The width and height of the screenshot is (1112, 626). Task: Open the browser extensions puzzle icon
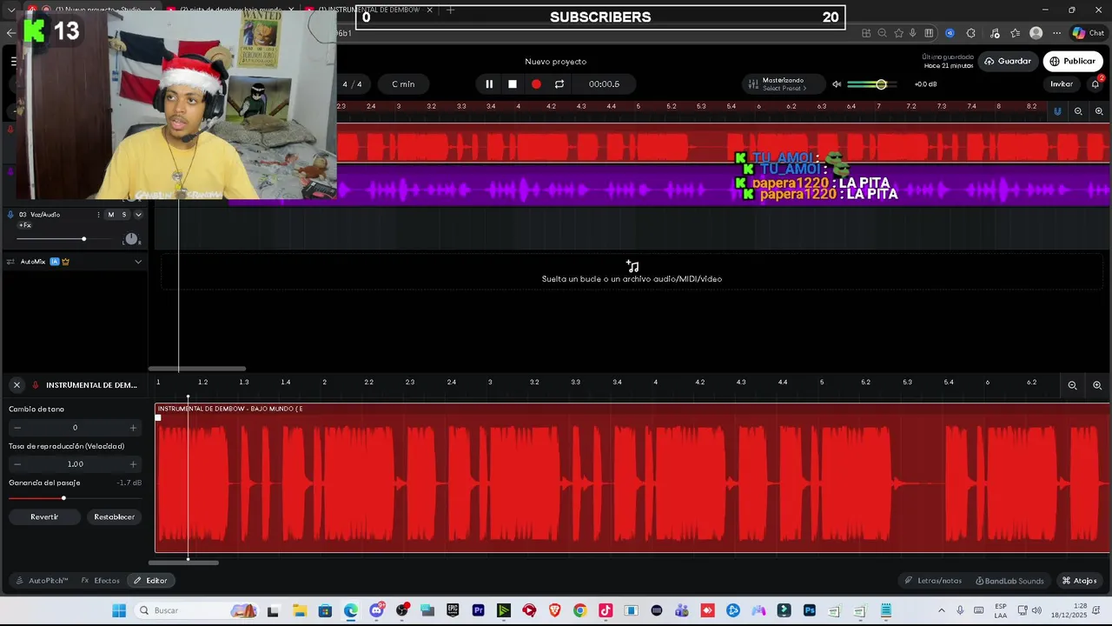[970, 33]
